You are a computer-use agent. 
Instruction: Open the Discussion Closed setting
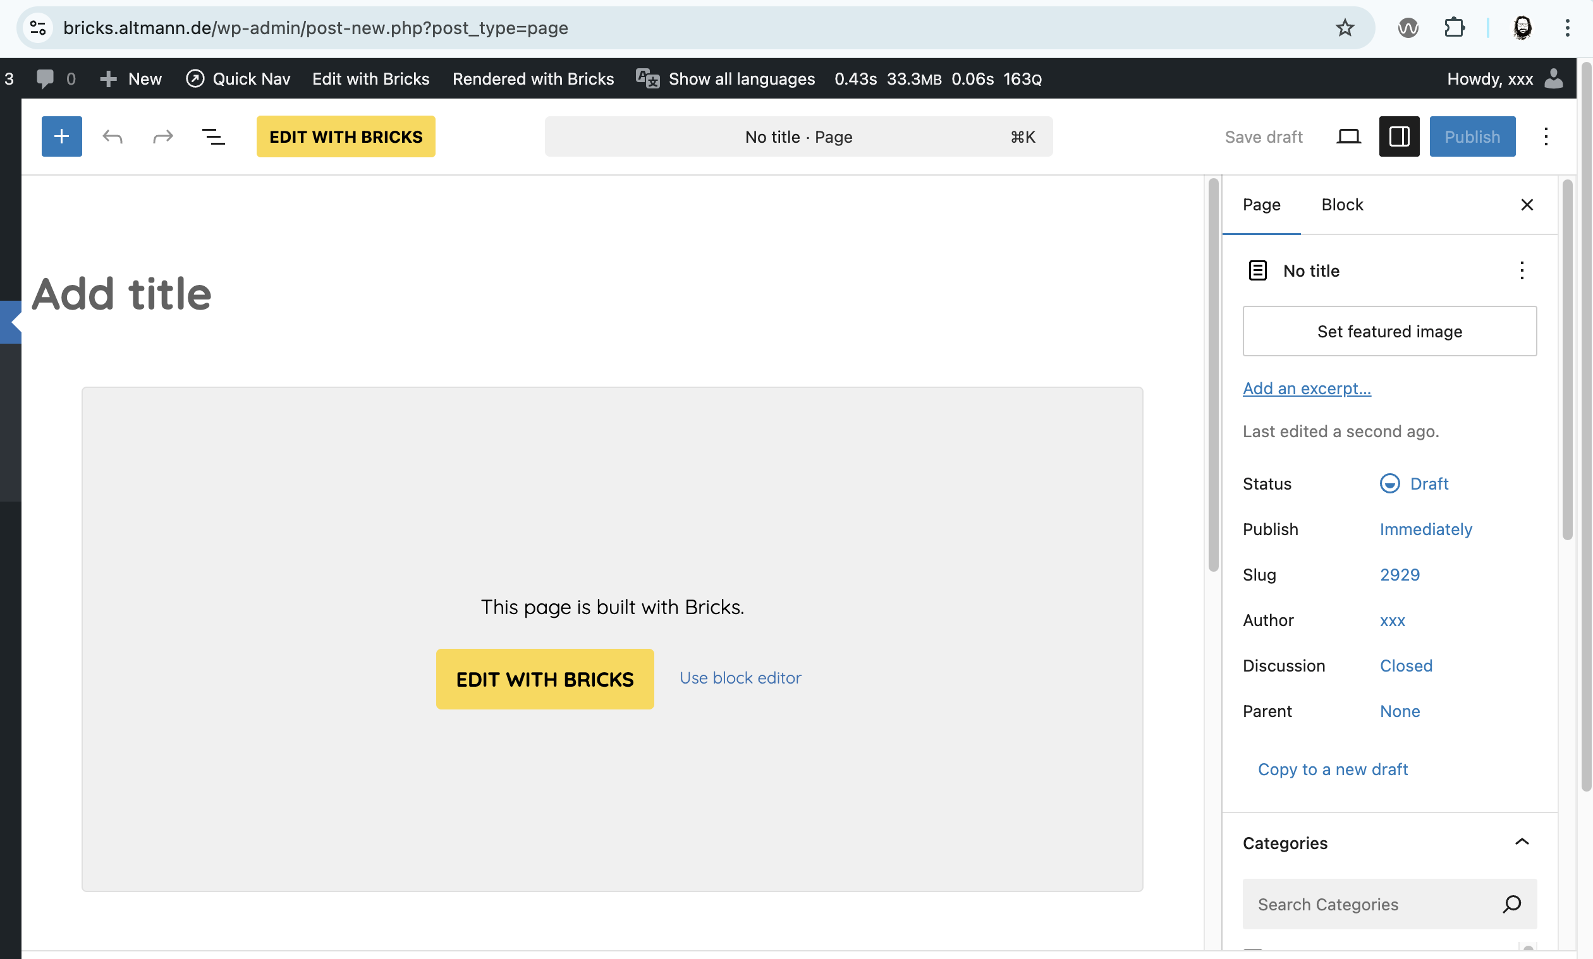click(x=1406, y=666)
